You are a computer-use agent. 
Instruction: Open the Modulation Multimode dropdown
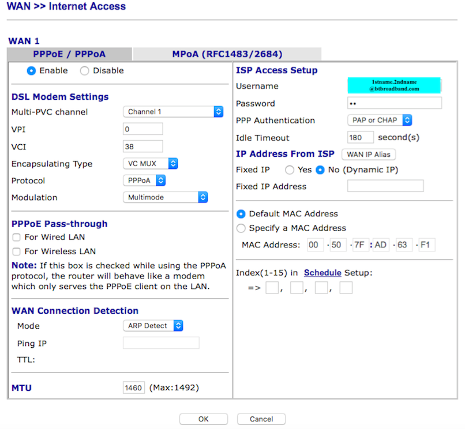tap(165, 197)
